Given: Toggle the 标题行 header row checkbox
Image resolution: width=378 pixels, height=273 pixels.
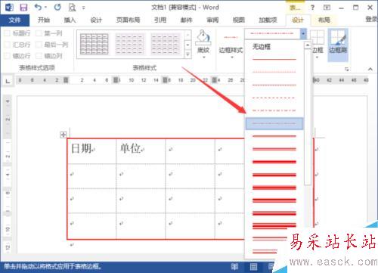Looking at the screenshot, I should 8,33.
